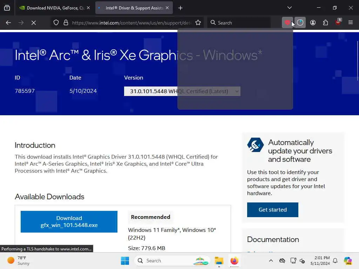The image size is (359, 269).
Task: Click the taskbar Search field
Action: point(172,261)
